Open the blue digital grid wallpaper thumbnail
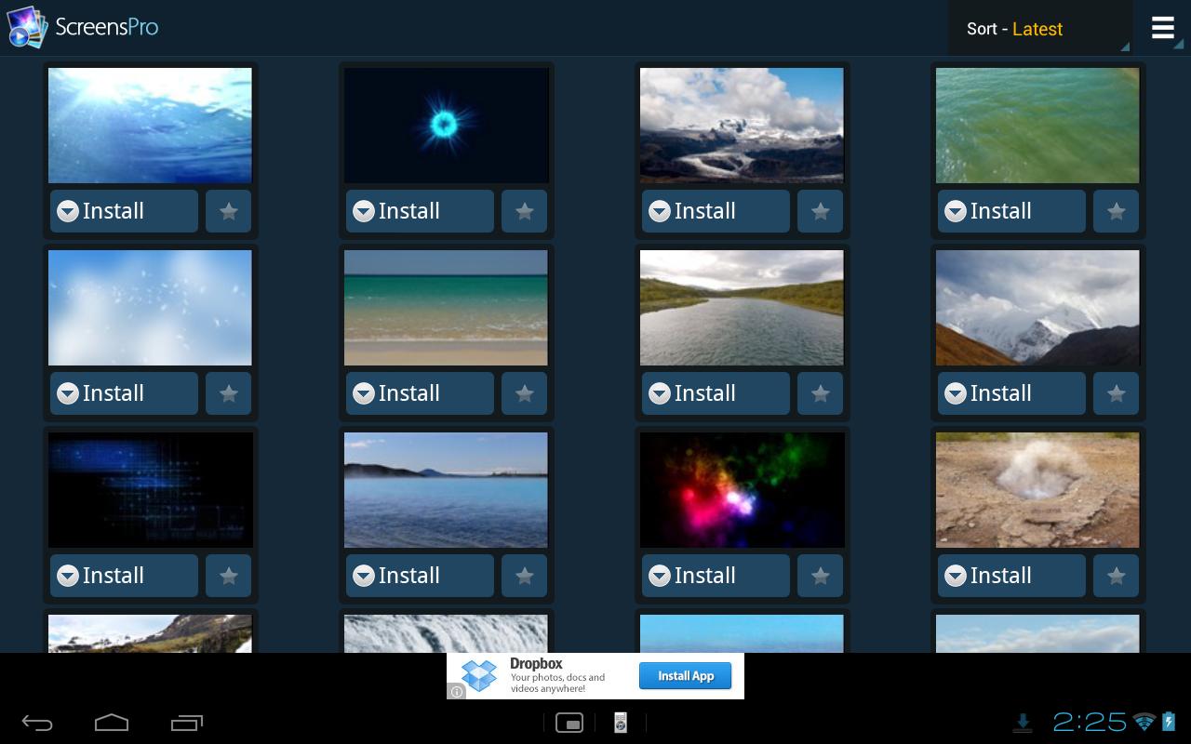This screenshot has height=744, width=1191. click(x=150, y=490)
